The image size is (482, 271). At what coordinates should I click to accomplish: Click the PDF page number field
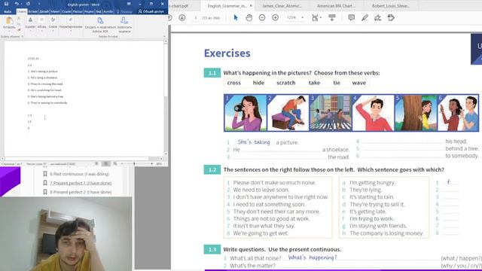196,18
